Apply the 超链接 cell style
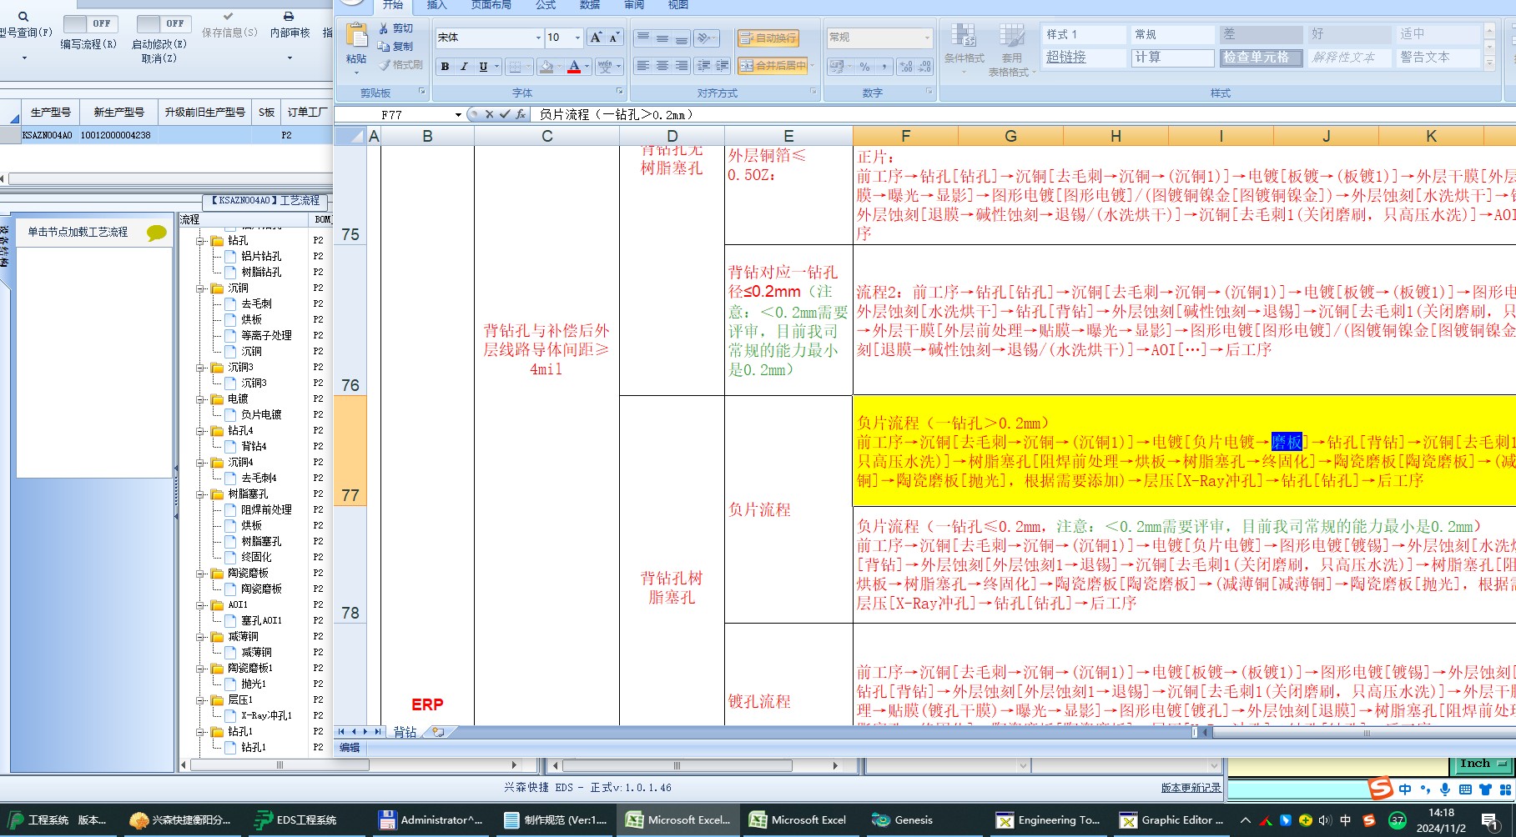1516x837 pixels. point(1085,58)
